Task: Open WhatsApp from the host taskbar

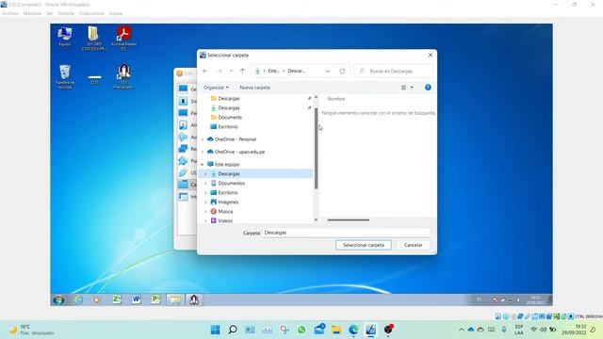Action: 301,330
